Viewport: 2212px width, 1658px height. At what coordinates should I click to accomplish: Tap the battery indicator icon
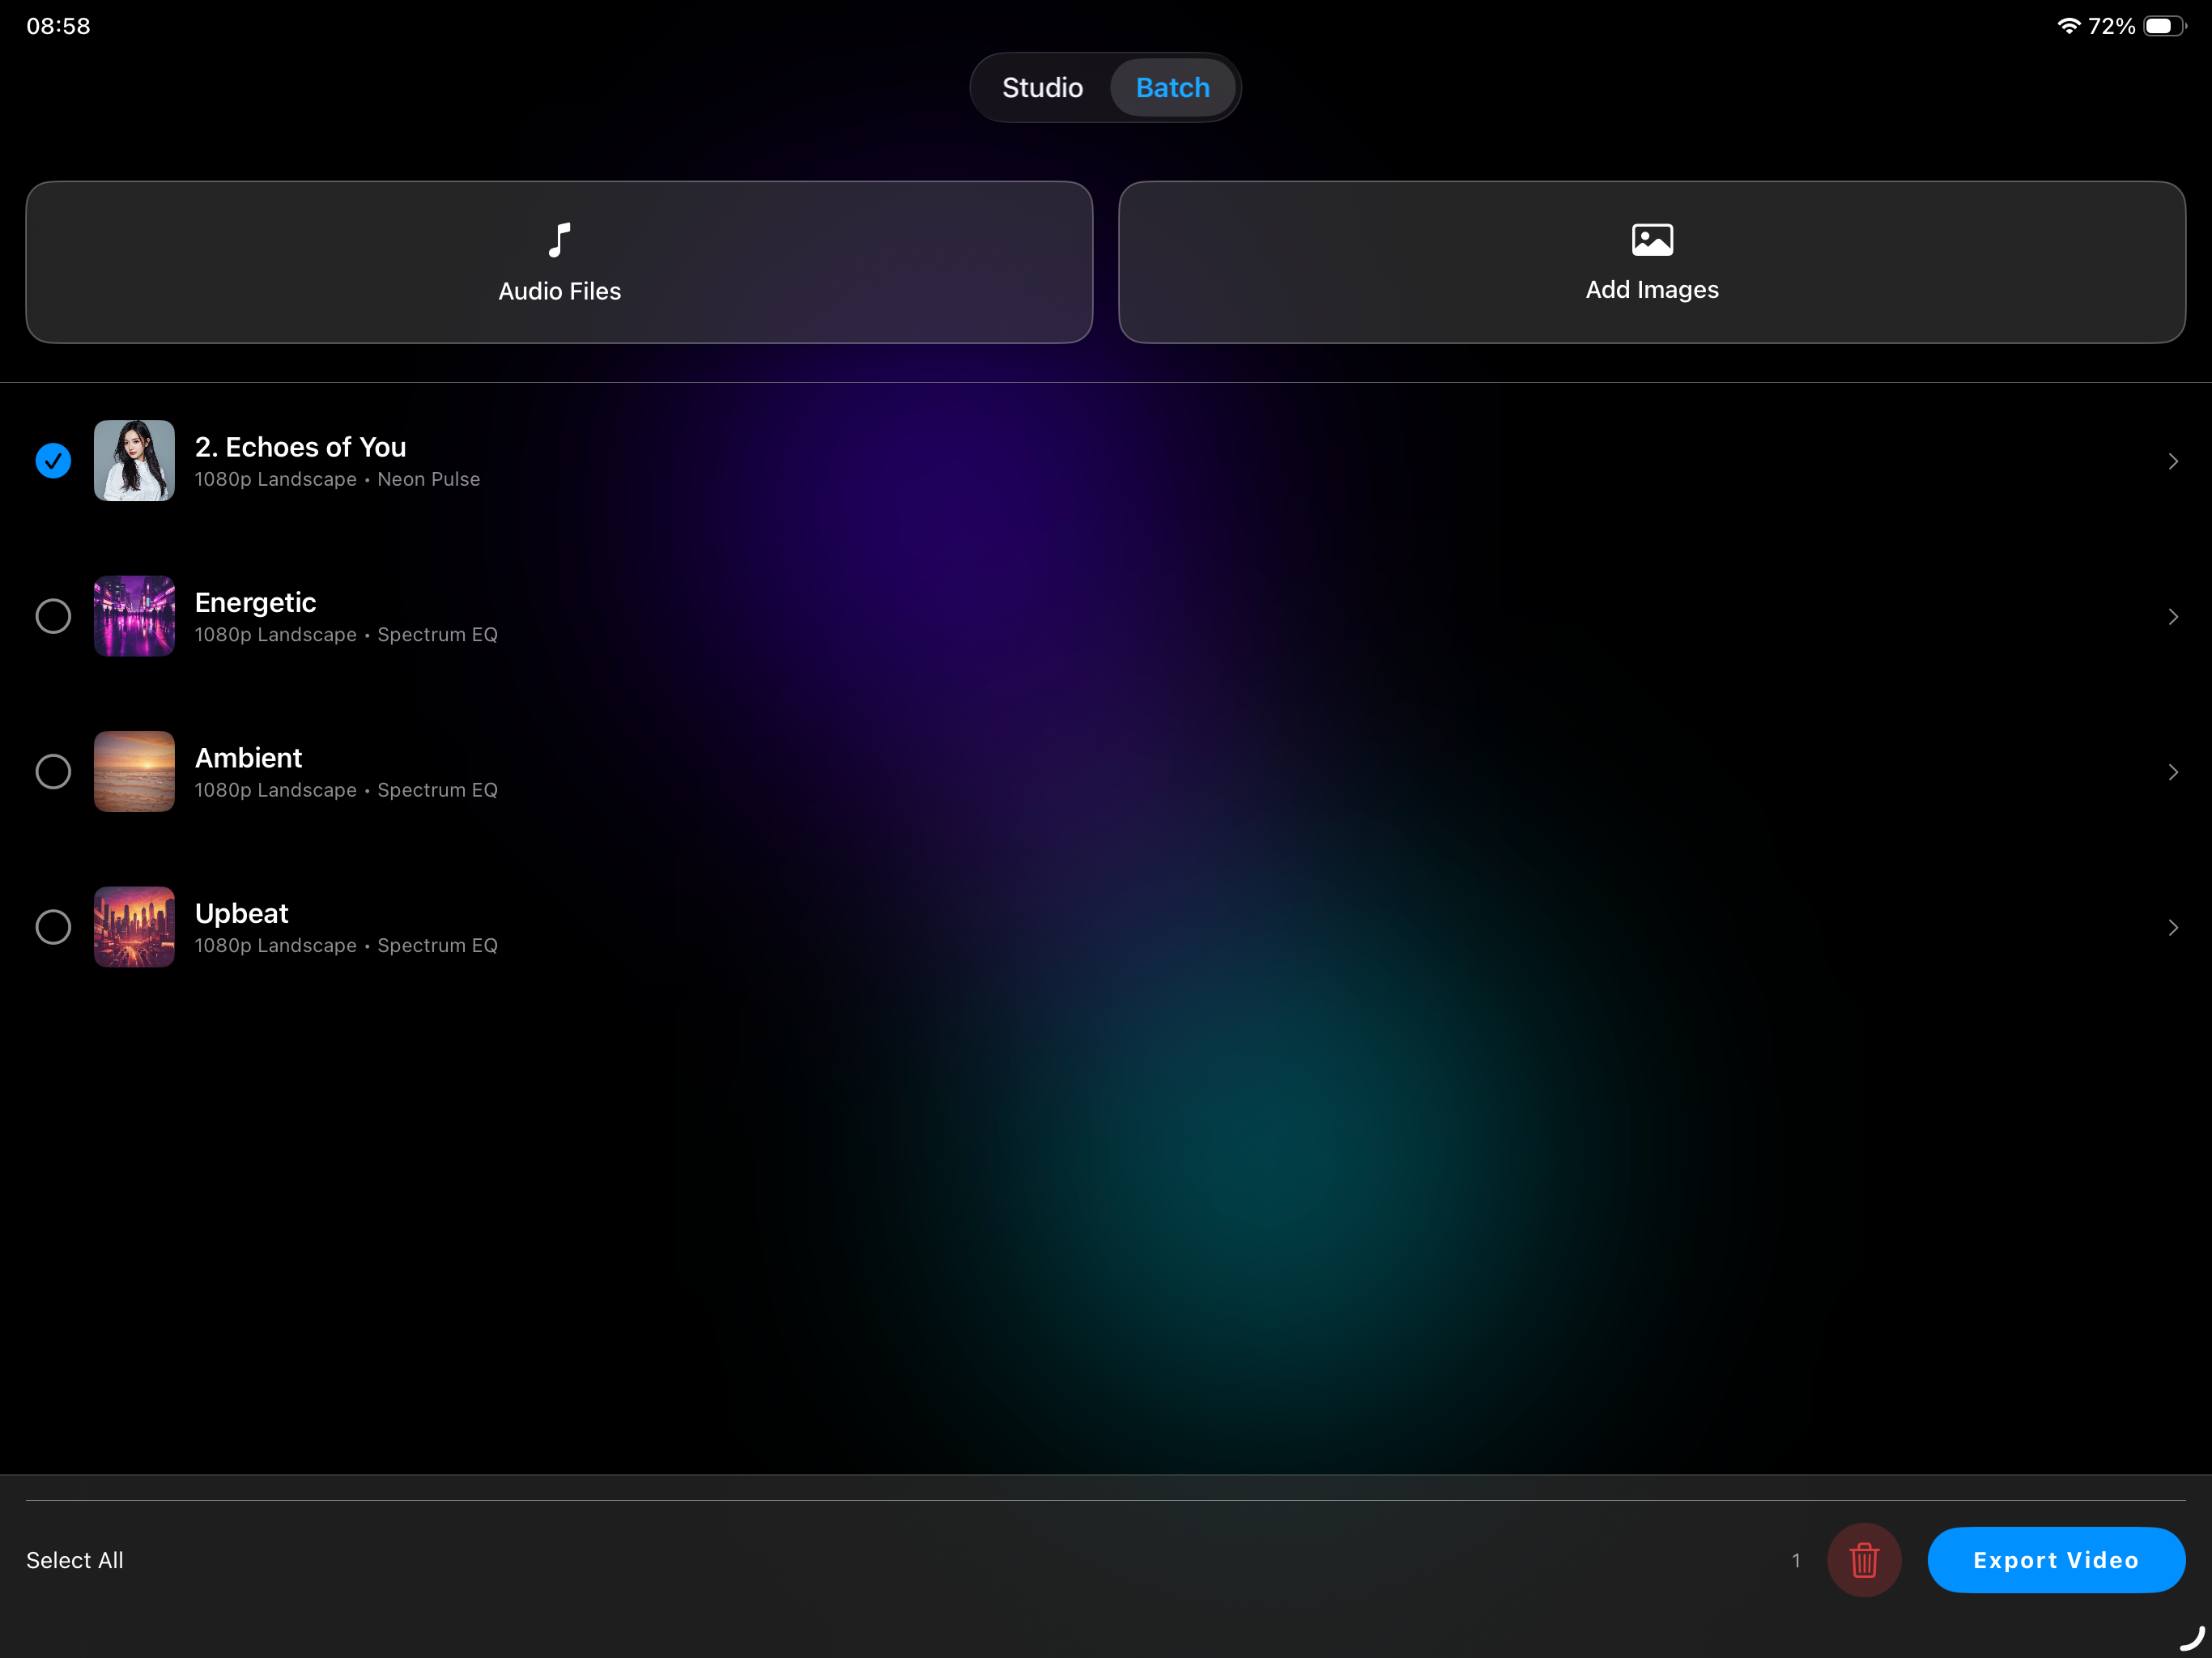coord(2164,26)
